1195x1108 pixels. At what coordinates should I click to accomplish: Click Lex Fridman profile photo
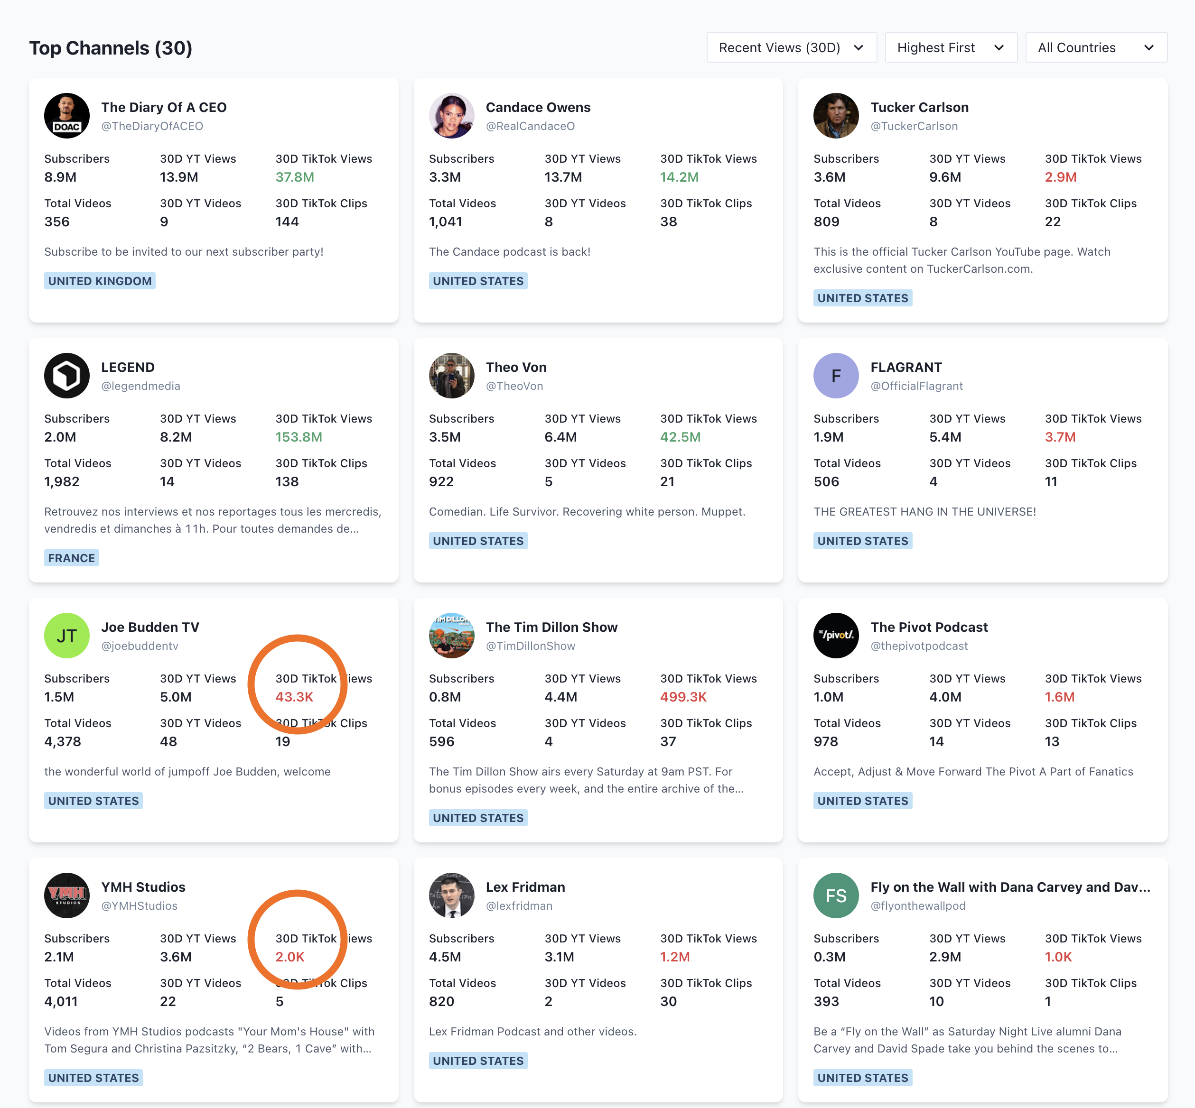point(451,895)
